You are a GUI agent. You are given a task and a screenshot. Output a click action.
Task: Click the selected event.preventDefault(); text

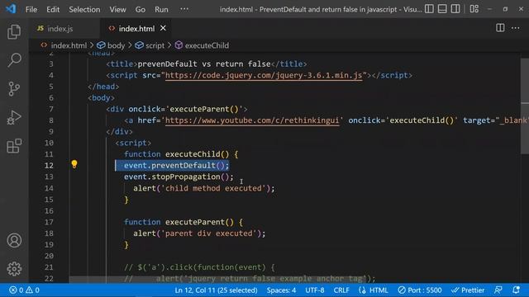176,165
